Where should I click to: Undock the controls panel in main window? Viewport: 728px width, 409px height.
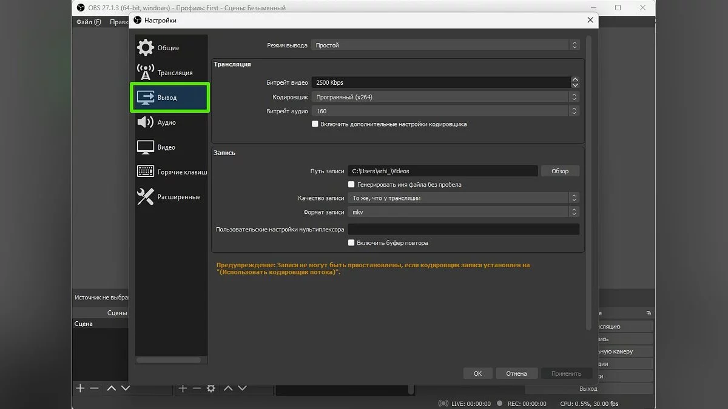649,313
